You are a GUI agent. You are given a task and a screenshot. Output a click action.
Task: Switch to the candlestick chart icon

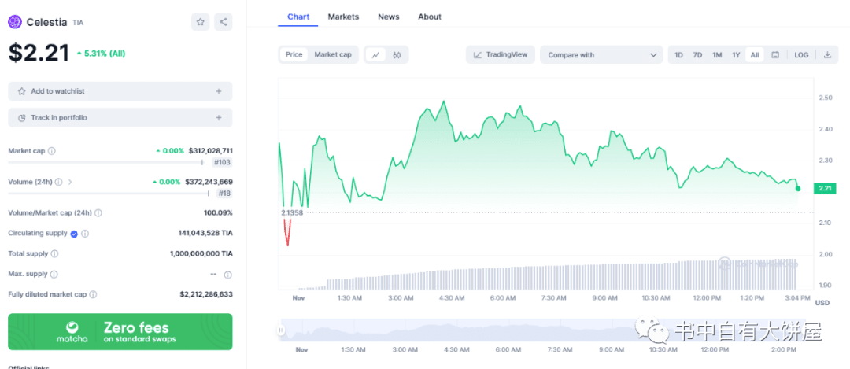tap(397, 55)
